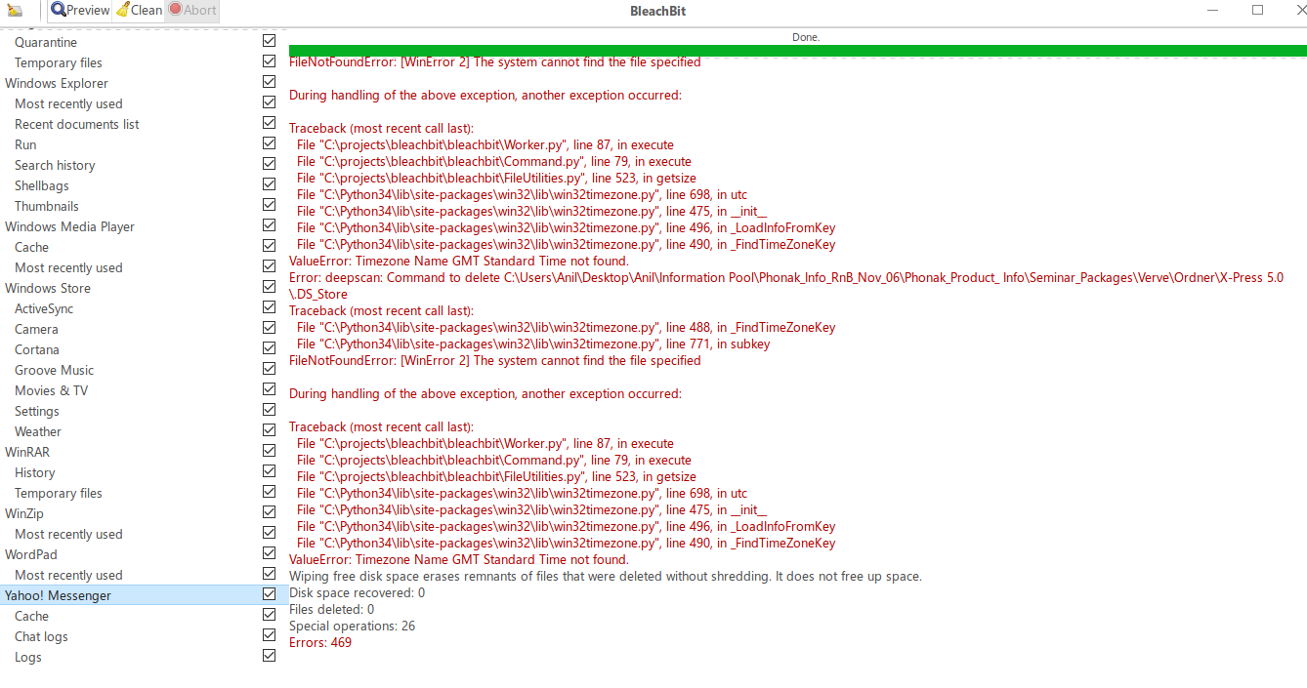1307x688 pixels.
Task: Toggle the WinRAR checkbox
Action: click(x=269, y=451)
